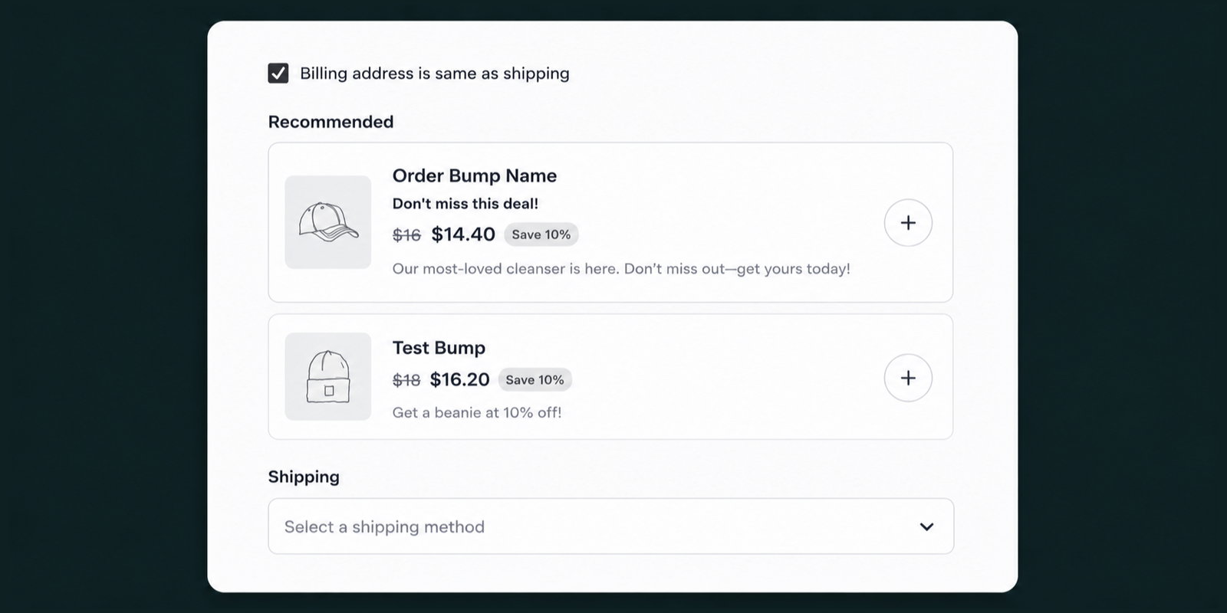Click the crossed-out $16 price
Viewport: 1227px width, 613px height.
point(406,235)
